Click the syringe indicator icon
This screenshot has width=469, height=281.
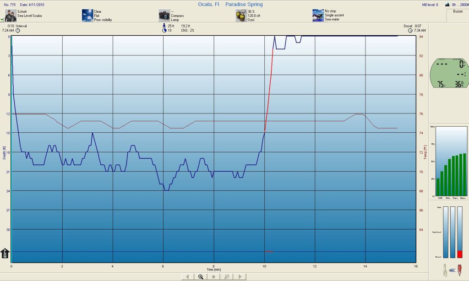(x=452, y=270)
